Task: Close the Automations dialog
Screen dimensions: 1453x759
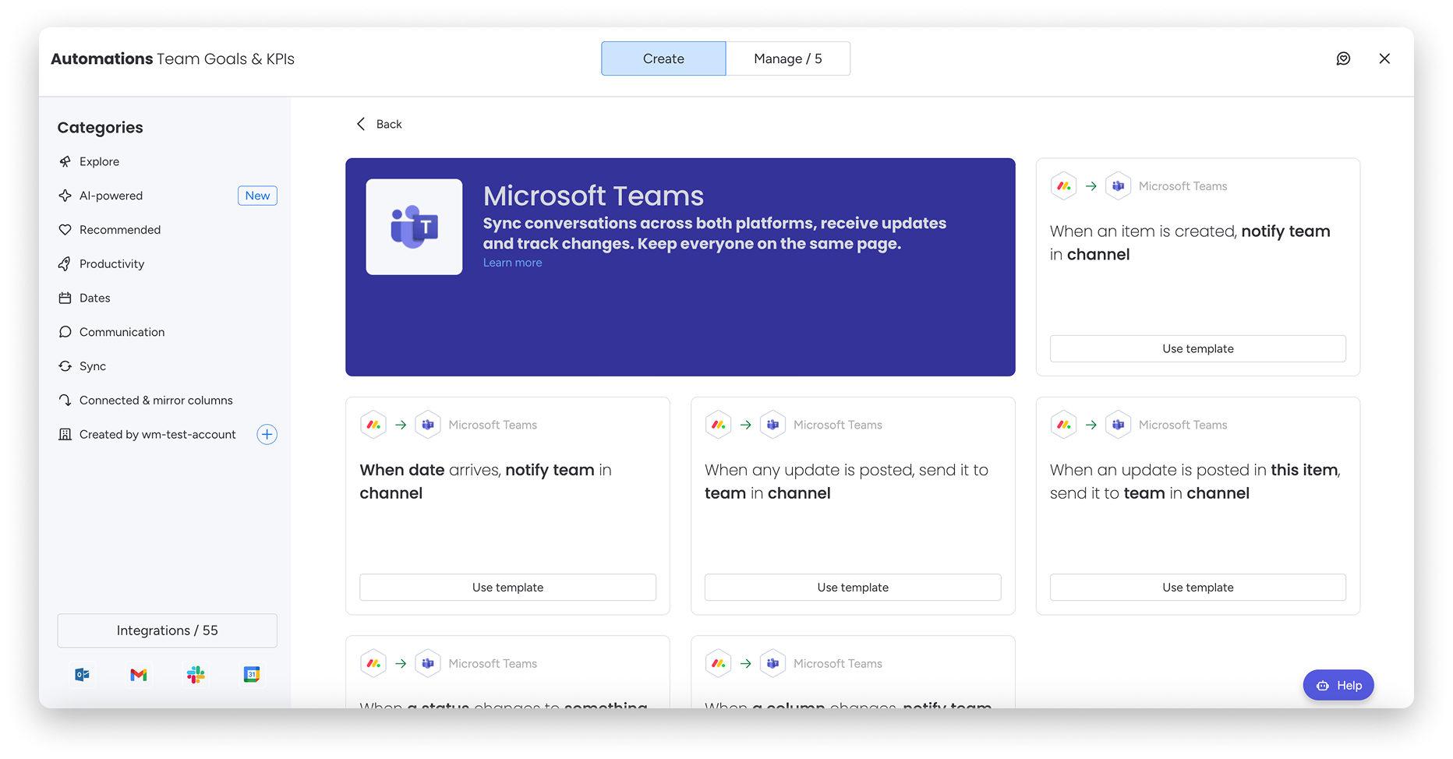Action: click(1384, 58)
